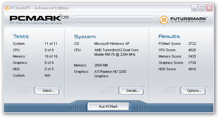Click the '5 of 5' HDD tests count

click(x=49, y=69)
